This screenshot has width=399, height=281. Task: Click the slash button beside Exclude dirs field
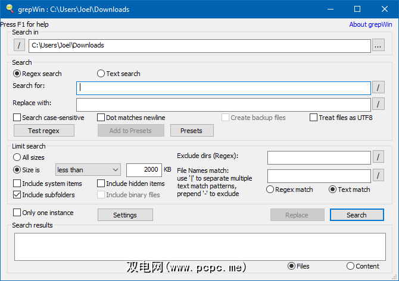[x=378, y=157]
